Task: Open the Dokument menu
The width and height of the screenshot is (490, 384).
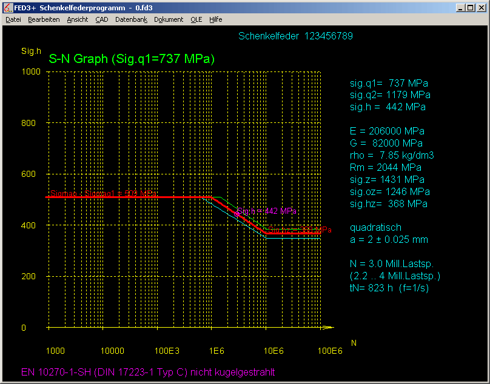Action: pyautogui.click(x=169, y=19)
